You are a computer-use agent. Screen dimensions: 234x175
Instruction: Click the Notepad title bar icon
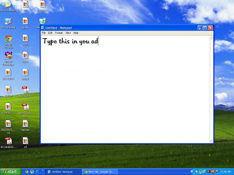(43, 28)
